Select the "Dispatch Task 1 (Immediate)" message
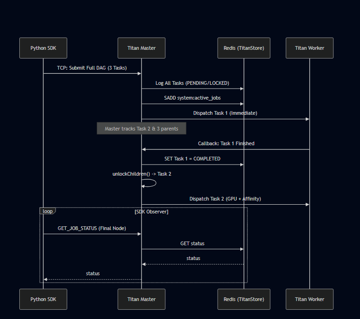Viewport: 360px width, 319px height. [x=225, y=113]
